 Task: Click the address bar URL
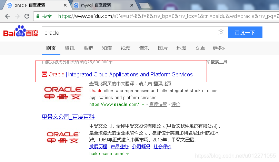tap(168, 16)
